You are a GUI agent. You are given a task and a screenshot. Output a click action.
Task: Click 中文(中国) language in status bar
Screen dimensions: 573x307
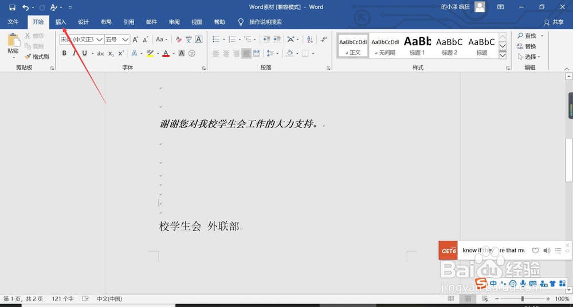click(109, 298)
